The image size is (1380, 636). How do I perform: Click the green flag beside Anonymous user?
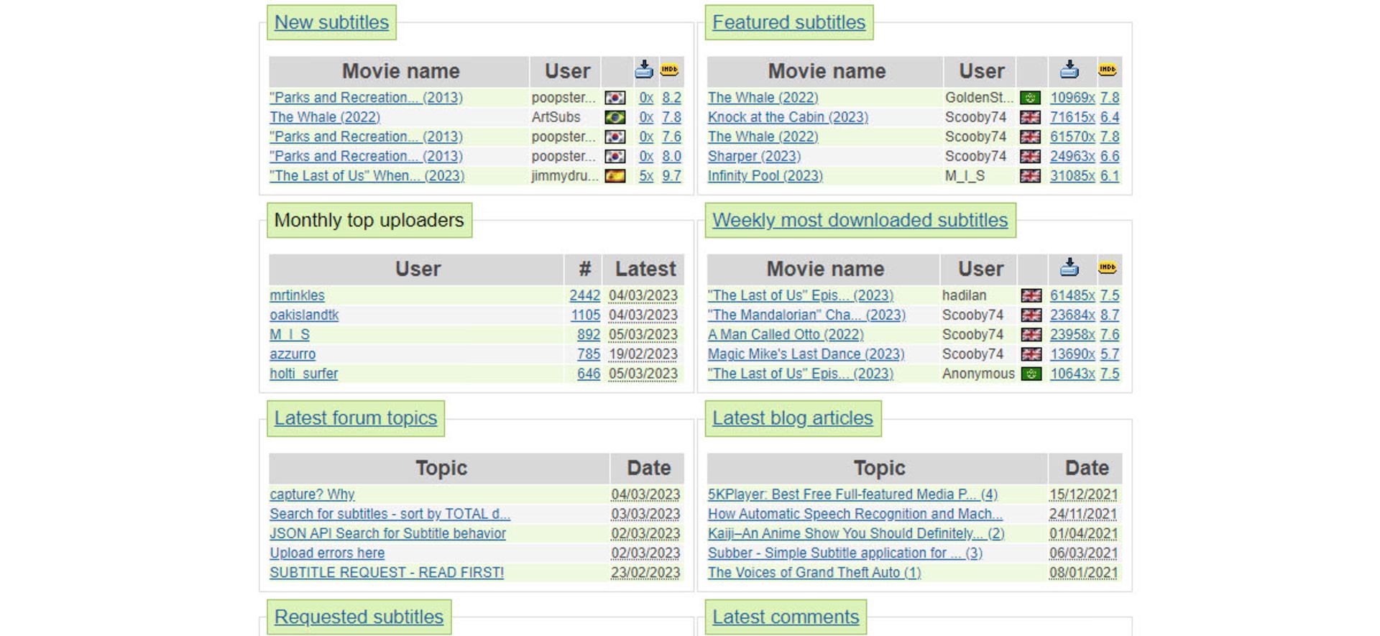point(1031,374)
